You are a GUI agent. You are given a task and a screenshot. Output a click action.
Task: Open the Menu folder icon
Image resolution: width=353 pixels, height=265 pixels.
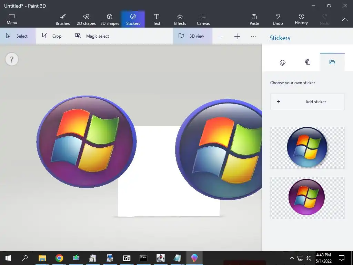[12, 19]
